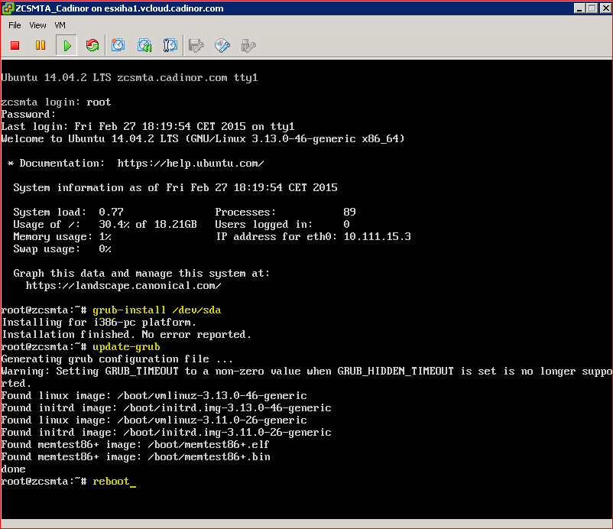
Task: Reset the virtual machine with restart icon
Action: pyautogui.click(x=92, y=45)
